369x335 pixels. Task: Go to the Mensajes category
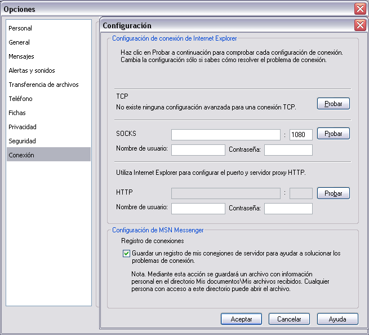click(48, 56)
